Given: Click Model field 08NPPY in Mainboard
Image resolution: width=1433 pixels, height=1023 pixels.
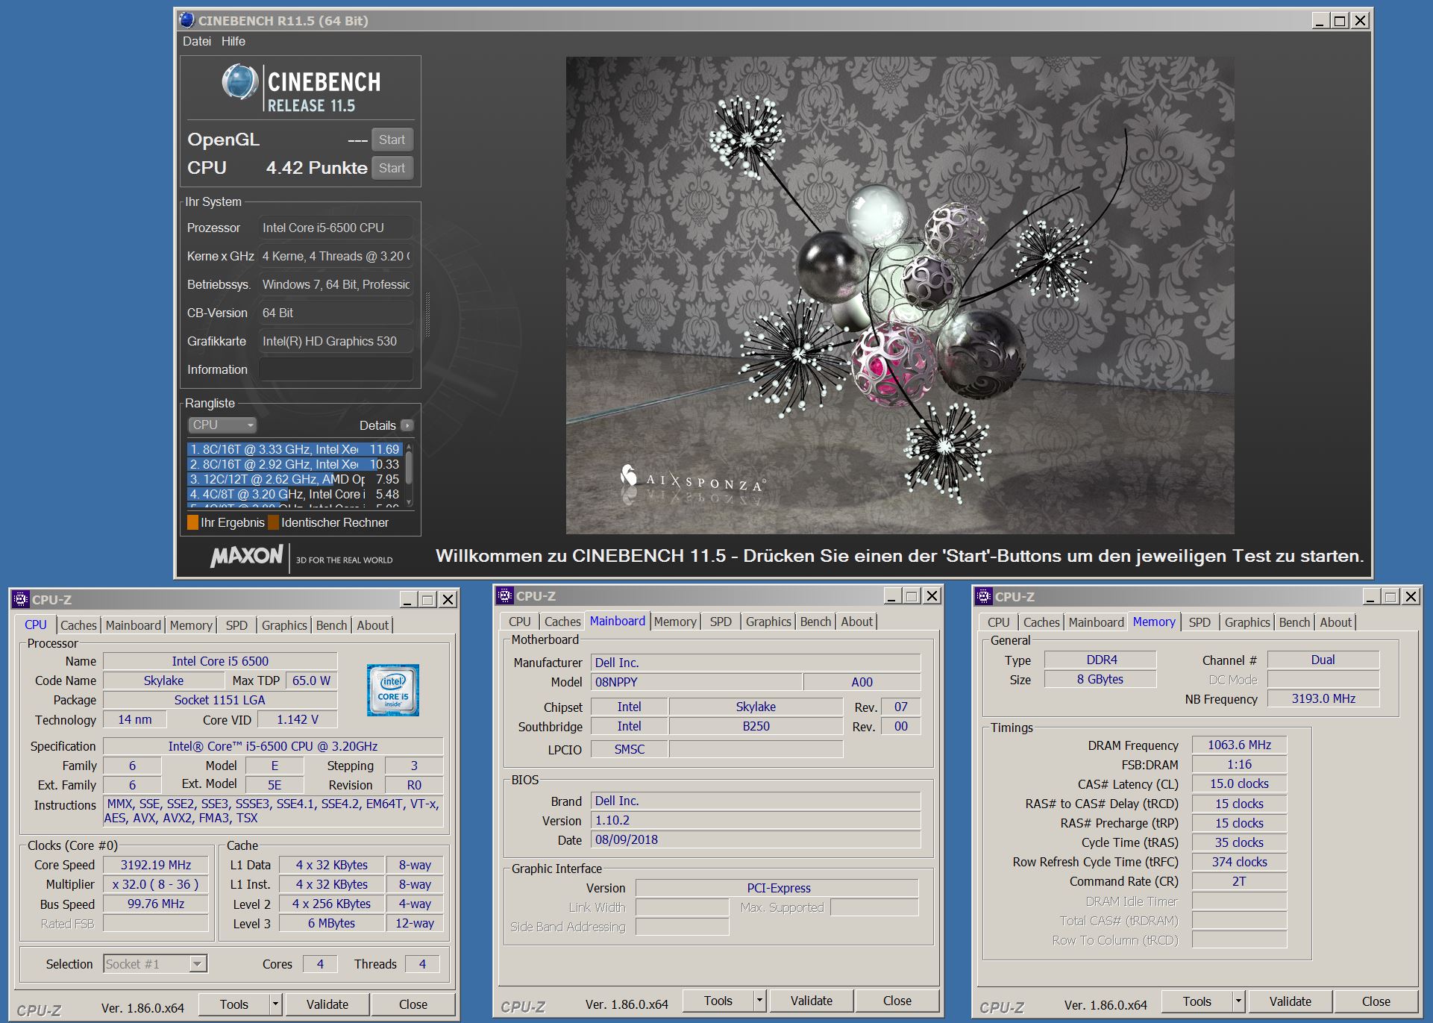Looking at the screenshot, I should point(697,682).
